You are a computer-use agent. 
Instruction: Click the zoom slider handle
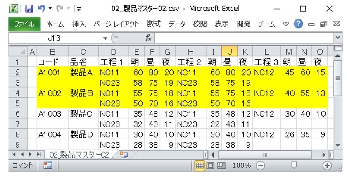[294, 165]
